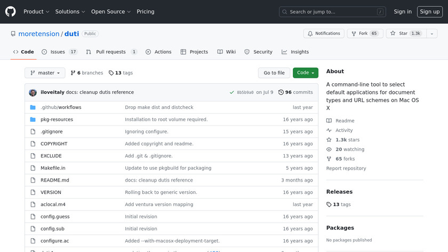Switch to the Issues tab
Screen dimensions: 448x252
coord(59,52)
